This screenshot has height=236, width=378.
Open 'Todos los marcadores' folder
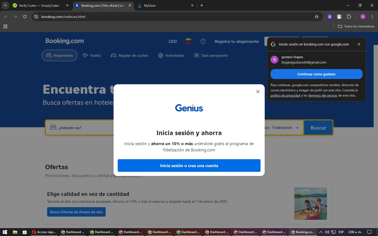[356, 26]
